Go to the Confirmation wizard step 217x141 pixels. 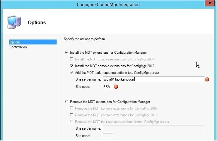click(x=18, y=47)
